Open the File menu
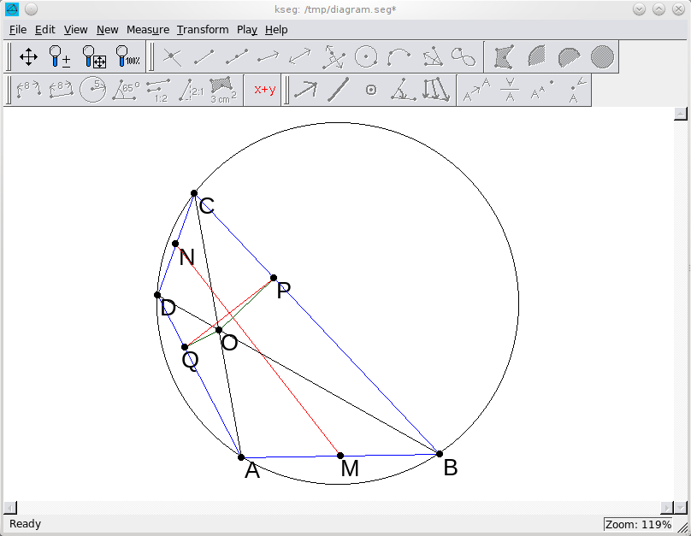The image size is (691, 536). [x=18, y=30]
